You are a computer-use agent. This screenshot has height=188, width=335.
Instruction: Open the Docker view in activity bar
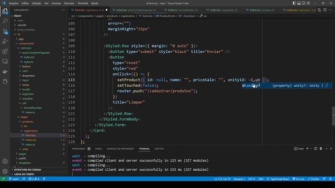click(5, 72)
